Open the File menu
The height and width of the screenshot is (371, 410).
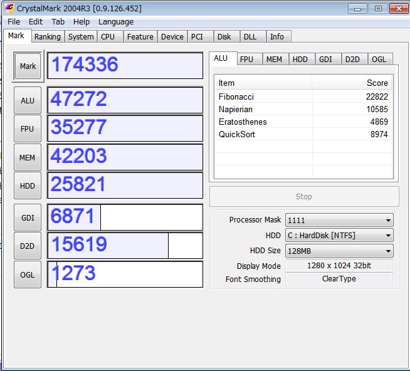click(14, 21)
